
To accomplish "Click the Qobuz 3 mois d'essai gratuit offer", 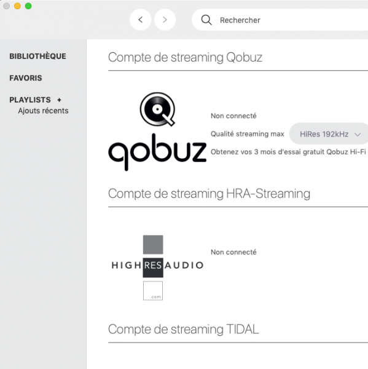I will coord(288,152).
